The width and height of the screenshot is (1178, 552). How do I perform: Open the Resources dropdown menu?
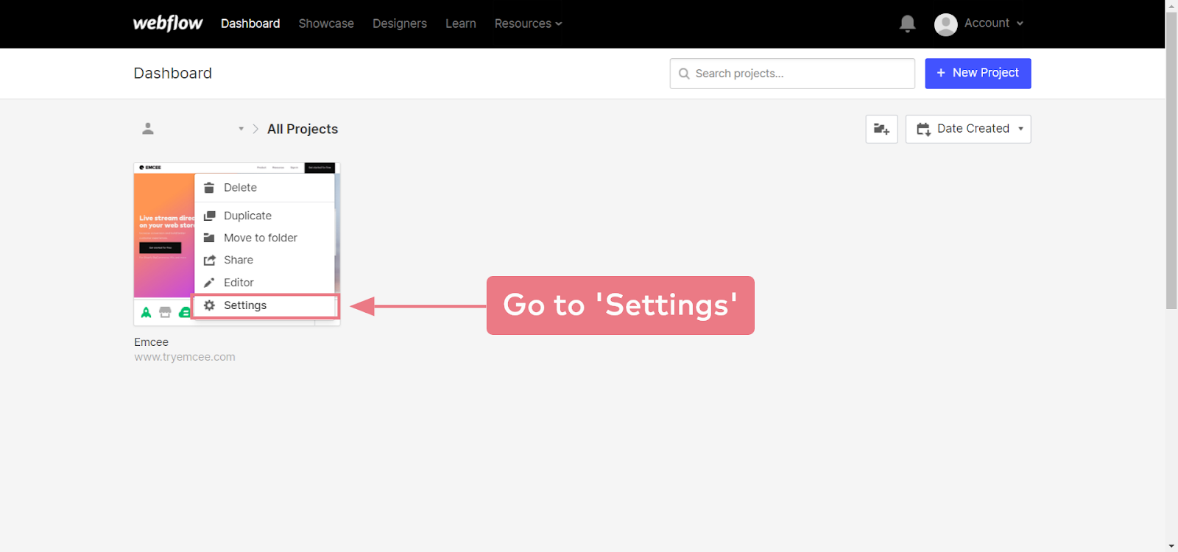coord(528,24)
